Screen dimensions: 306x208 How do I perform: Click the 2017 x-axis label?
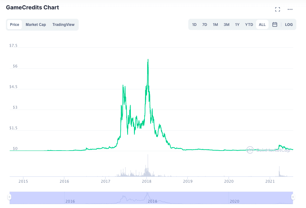click(x=106, y=181)
